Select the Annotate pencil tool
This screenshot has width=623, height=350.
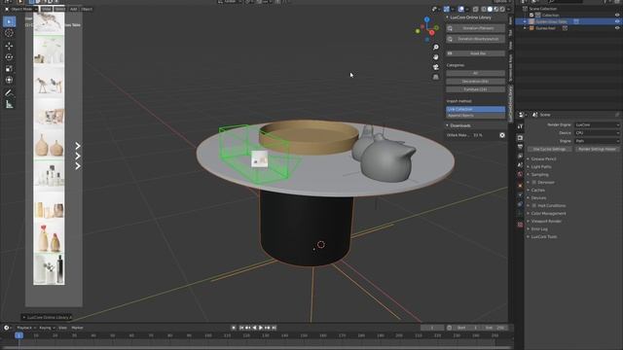pyautogui.click(x=9, y=93)
